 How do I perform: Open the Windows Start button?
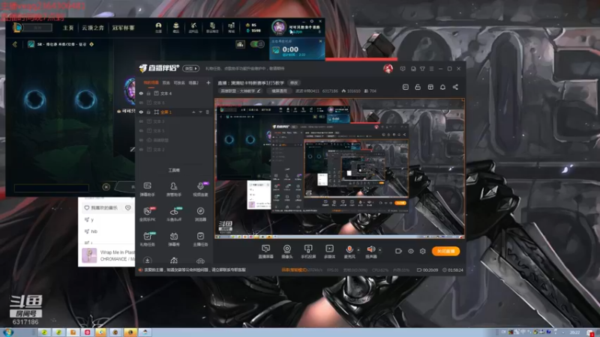click(8, 333)
